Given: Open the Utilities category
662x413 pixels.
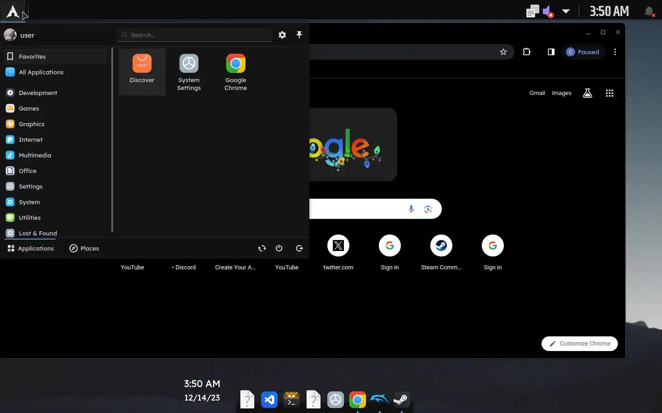Looking at the screenshot, I should coord(55,218).
